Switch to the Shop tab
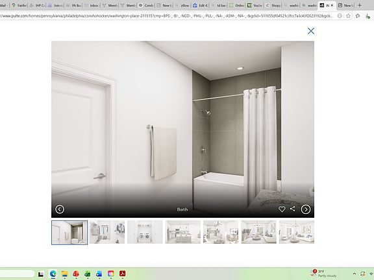374x280 pixels. (x=273, y=5)
